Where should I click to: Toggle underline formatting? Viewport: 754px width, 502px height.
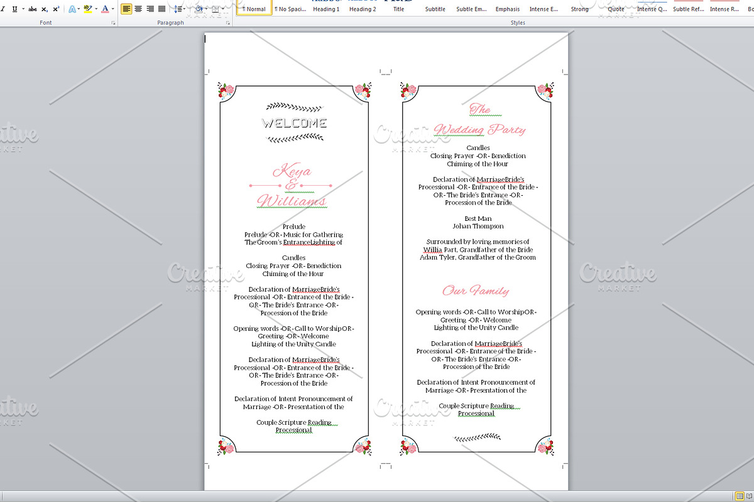point(14,9)
